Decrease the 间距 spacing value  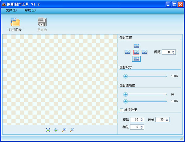tap(173, 53)
